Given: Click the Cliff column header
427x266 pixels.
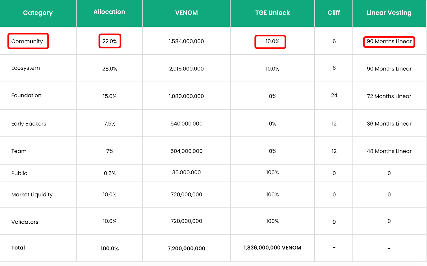Looking at the screenshot, I should click(334, 13).
